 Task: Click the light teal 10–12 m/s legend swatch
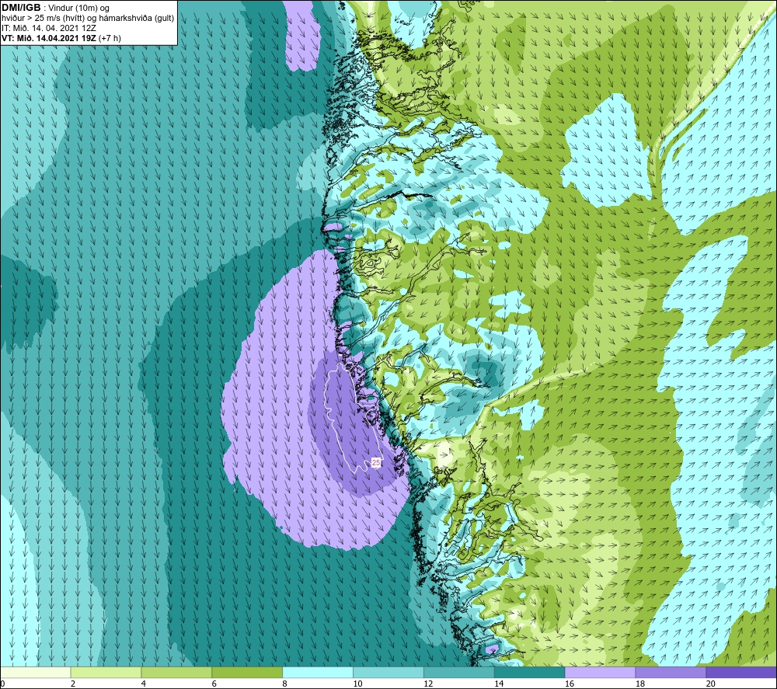coord(388,673)
